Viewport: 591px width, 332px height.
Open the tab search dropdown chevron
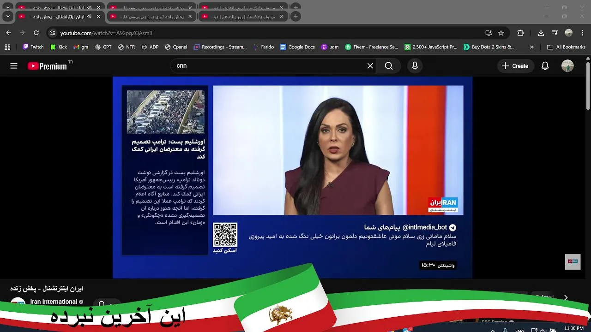click(x=8, y=16)
